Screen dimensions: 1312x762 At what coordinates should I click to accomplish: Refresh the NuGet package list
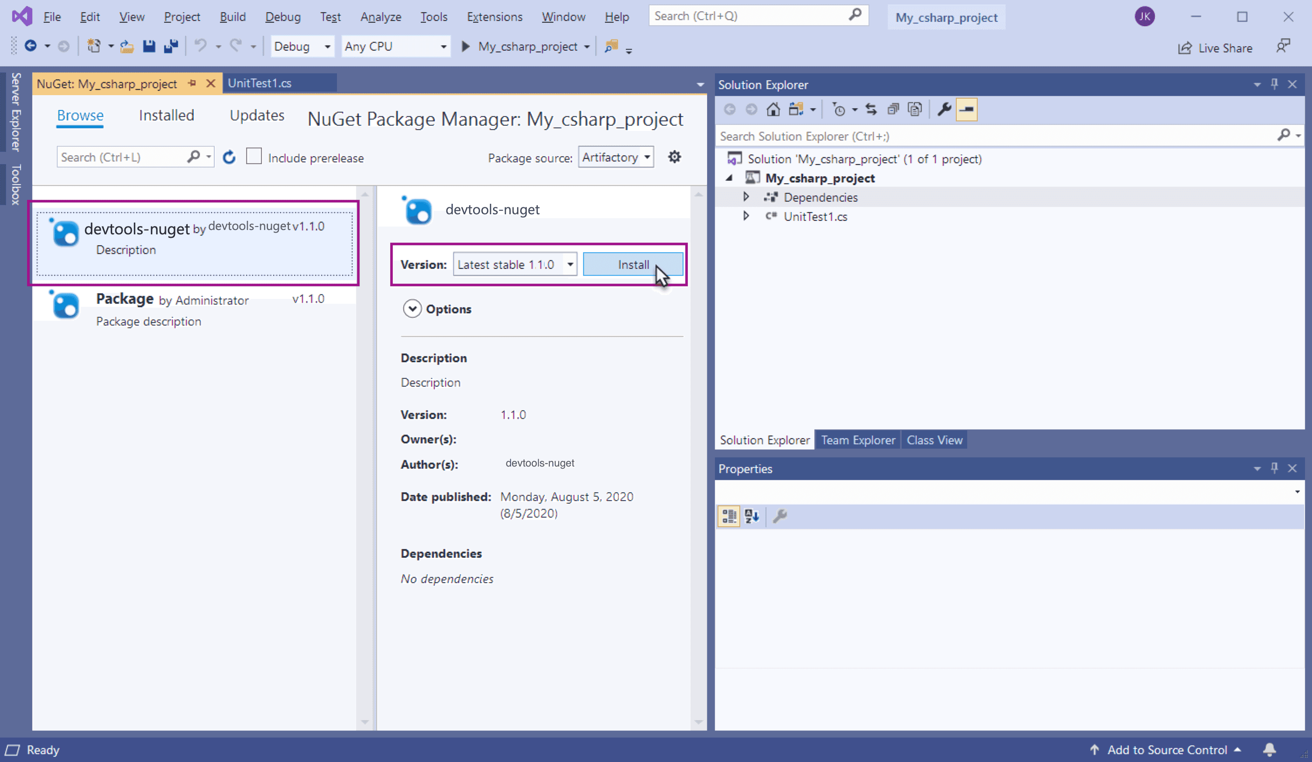(x=229, y=157)
